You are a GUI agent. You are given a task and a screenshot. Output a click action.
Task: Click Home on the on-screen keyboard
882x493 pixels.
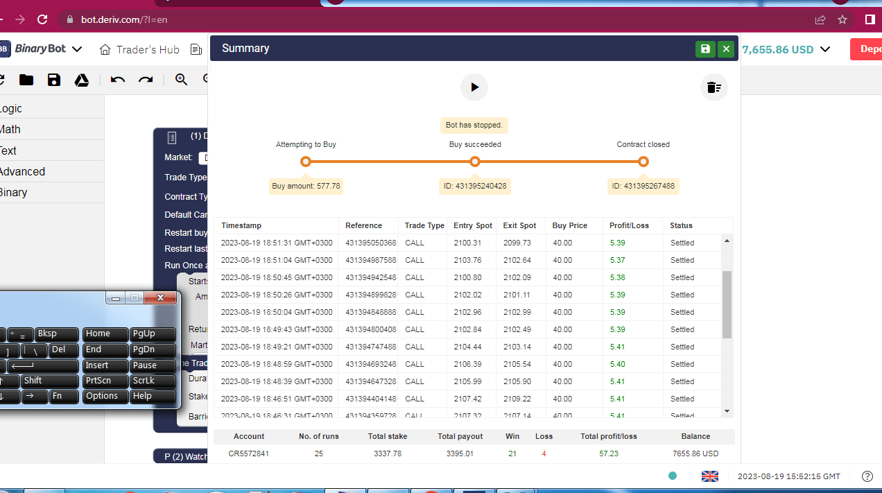click(105, 334)
